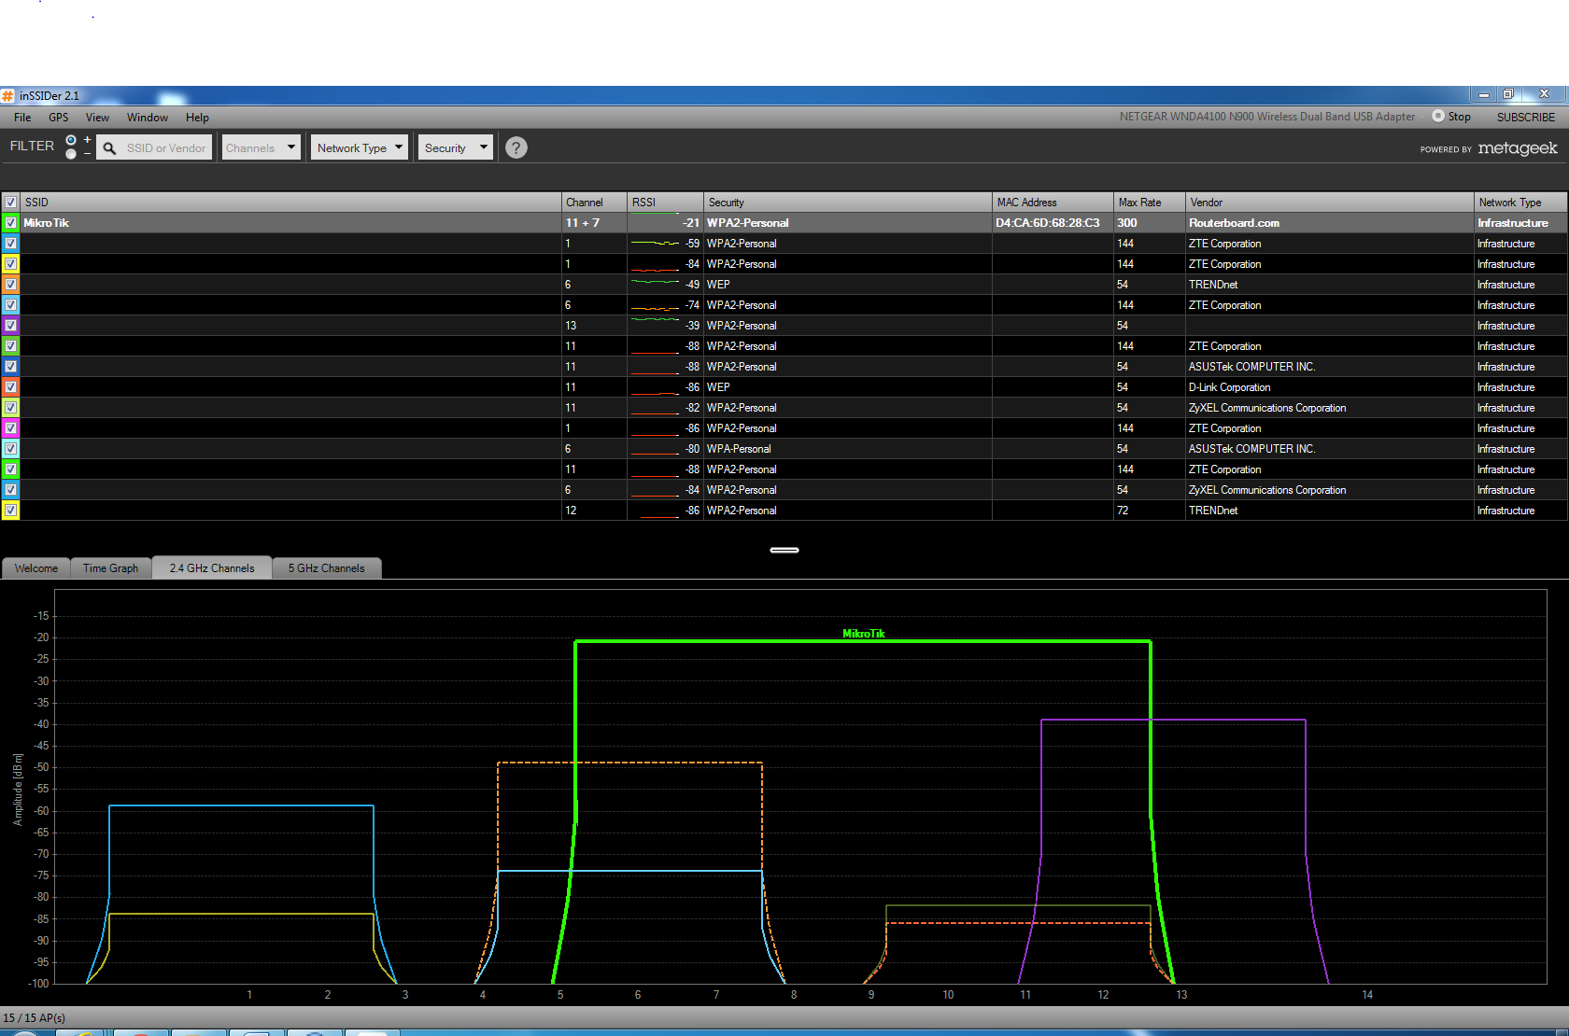Click the minus filter remove icon
This screenshot has height=1036, width=1569.
[x=87, y=154]
